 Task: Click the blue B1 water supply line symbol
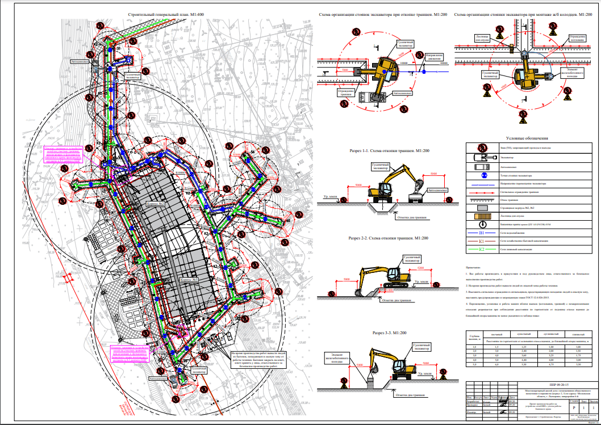[482, 233]
